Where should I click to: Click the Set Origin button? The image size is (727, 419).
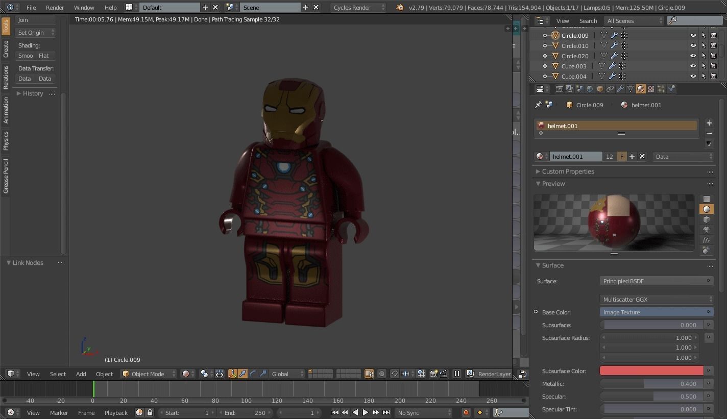coord(35,33)
